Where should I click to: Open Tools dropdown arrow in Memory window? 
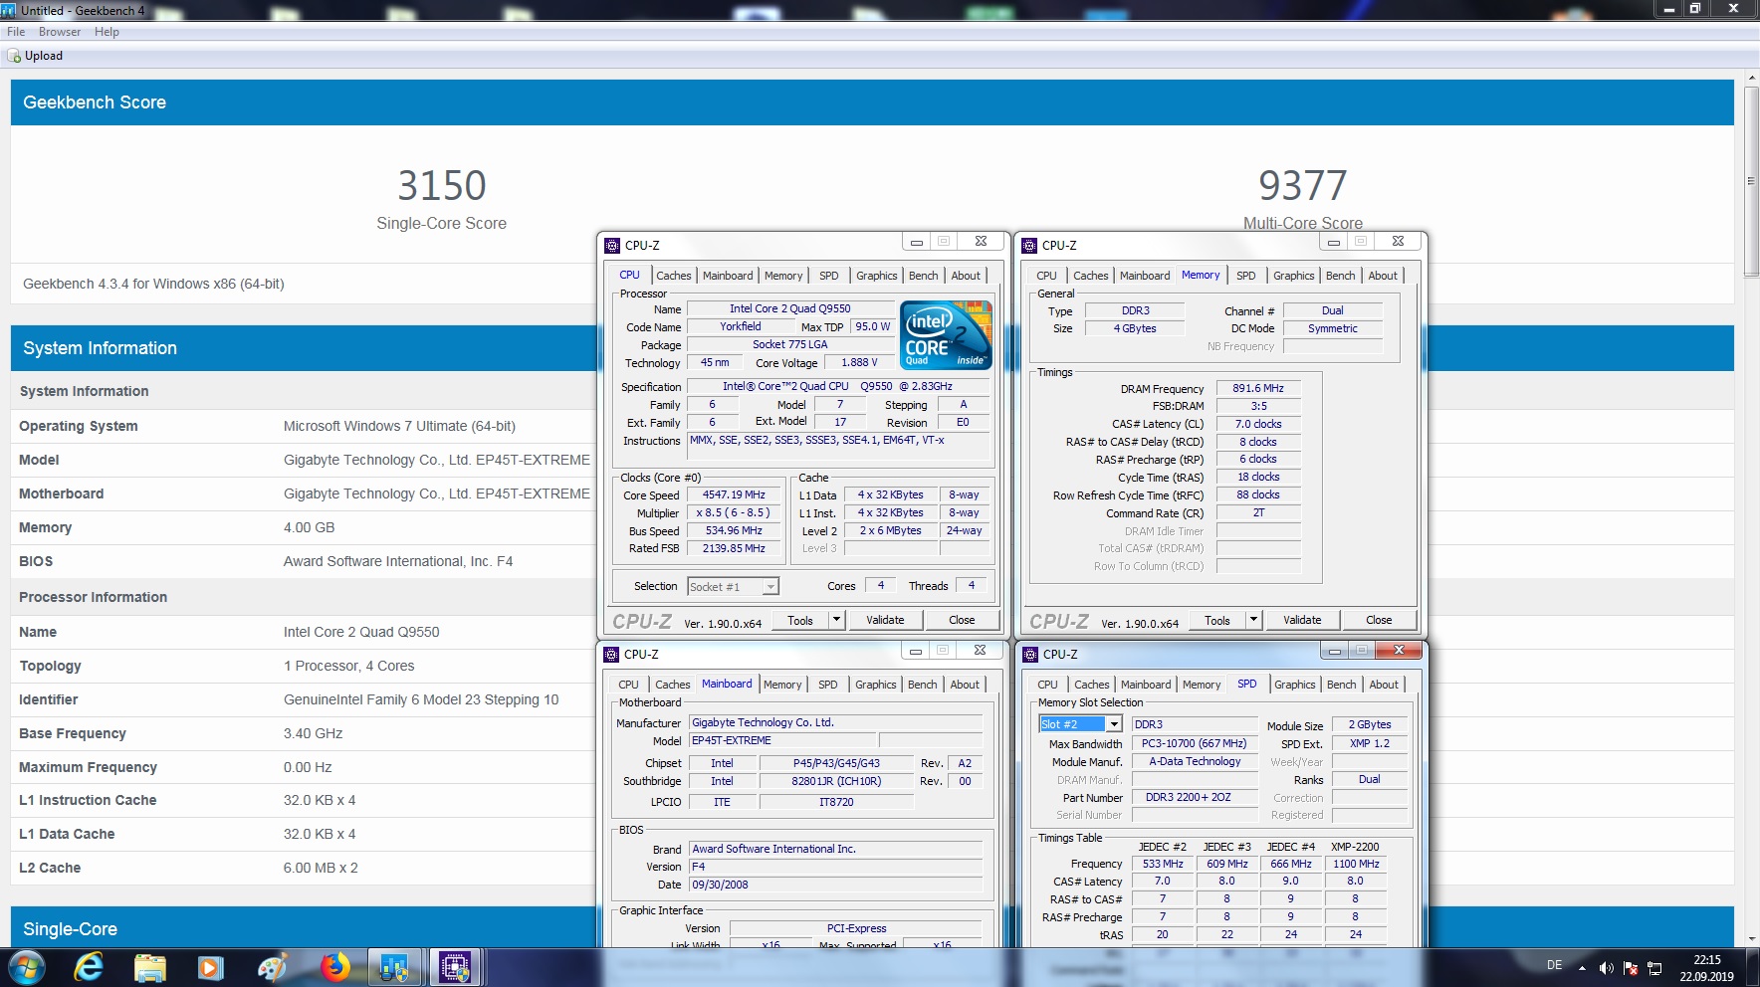click(1253, 620)
